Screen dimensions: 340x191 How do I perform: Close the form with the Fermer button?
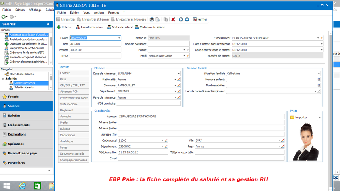point(200,19)
